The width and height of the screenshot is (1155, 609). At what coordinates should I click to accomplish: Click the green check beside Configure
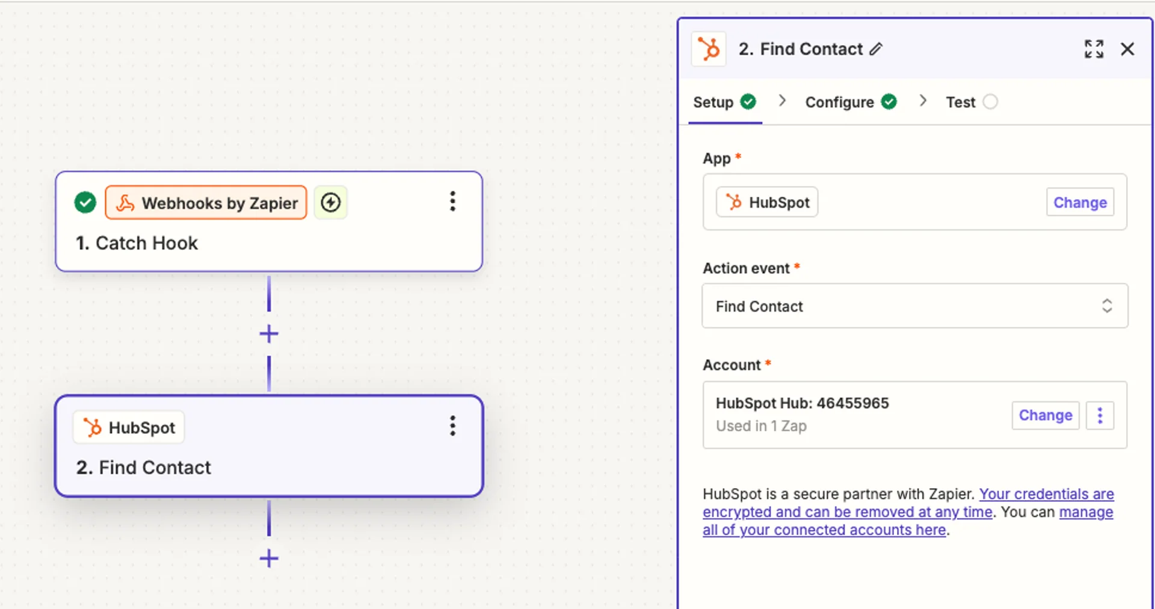[889, 102]
